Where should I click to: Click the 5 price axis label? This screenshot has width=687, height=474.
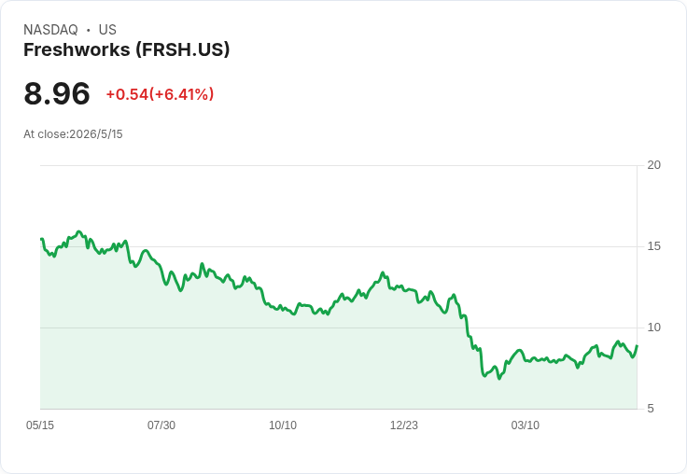[651, 409]
